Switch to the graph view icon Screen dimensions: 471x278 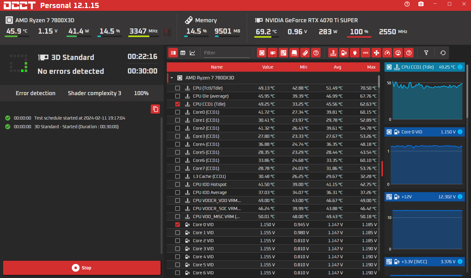tap(192, 53)
